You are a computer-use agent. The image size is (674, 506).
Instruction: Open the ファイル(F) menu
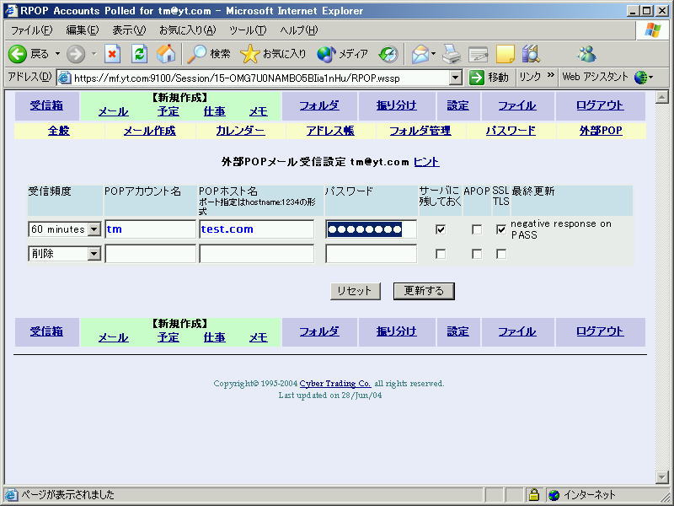31,30
